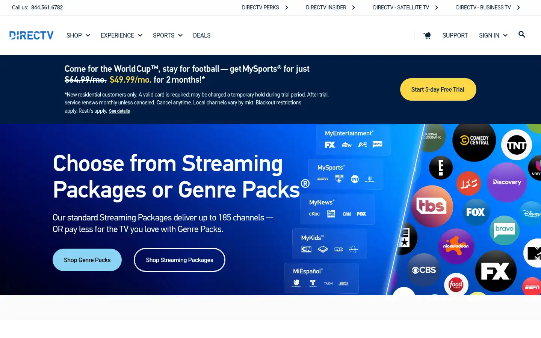Expand the EXPERIENCE dropdown menu
Screen dimensions: 541x338
point(121,35)
